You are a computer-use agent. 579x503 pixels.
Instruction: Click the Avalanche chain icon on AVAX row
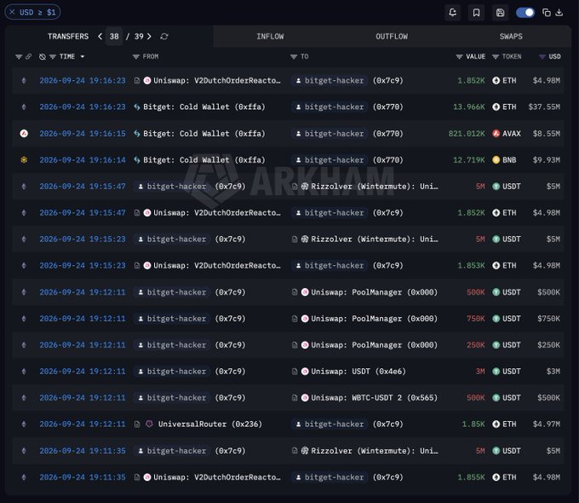pyautogui.click(x=24, y=134)
